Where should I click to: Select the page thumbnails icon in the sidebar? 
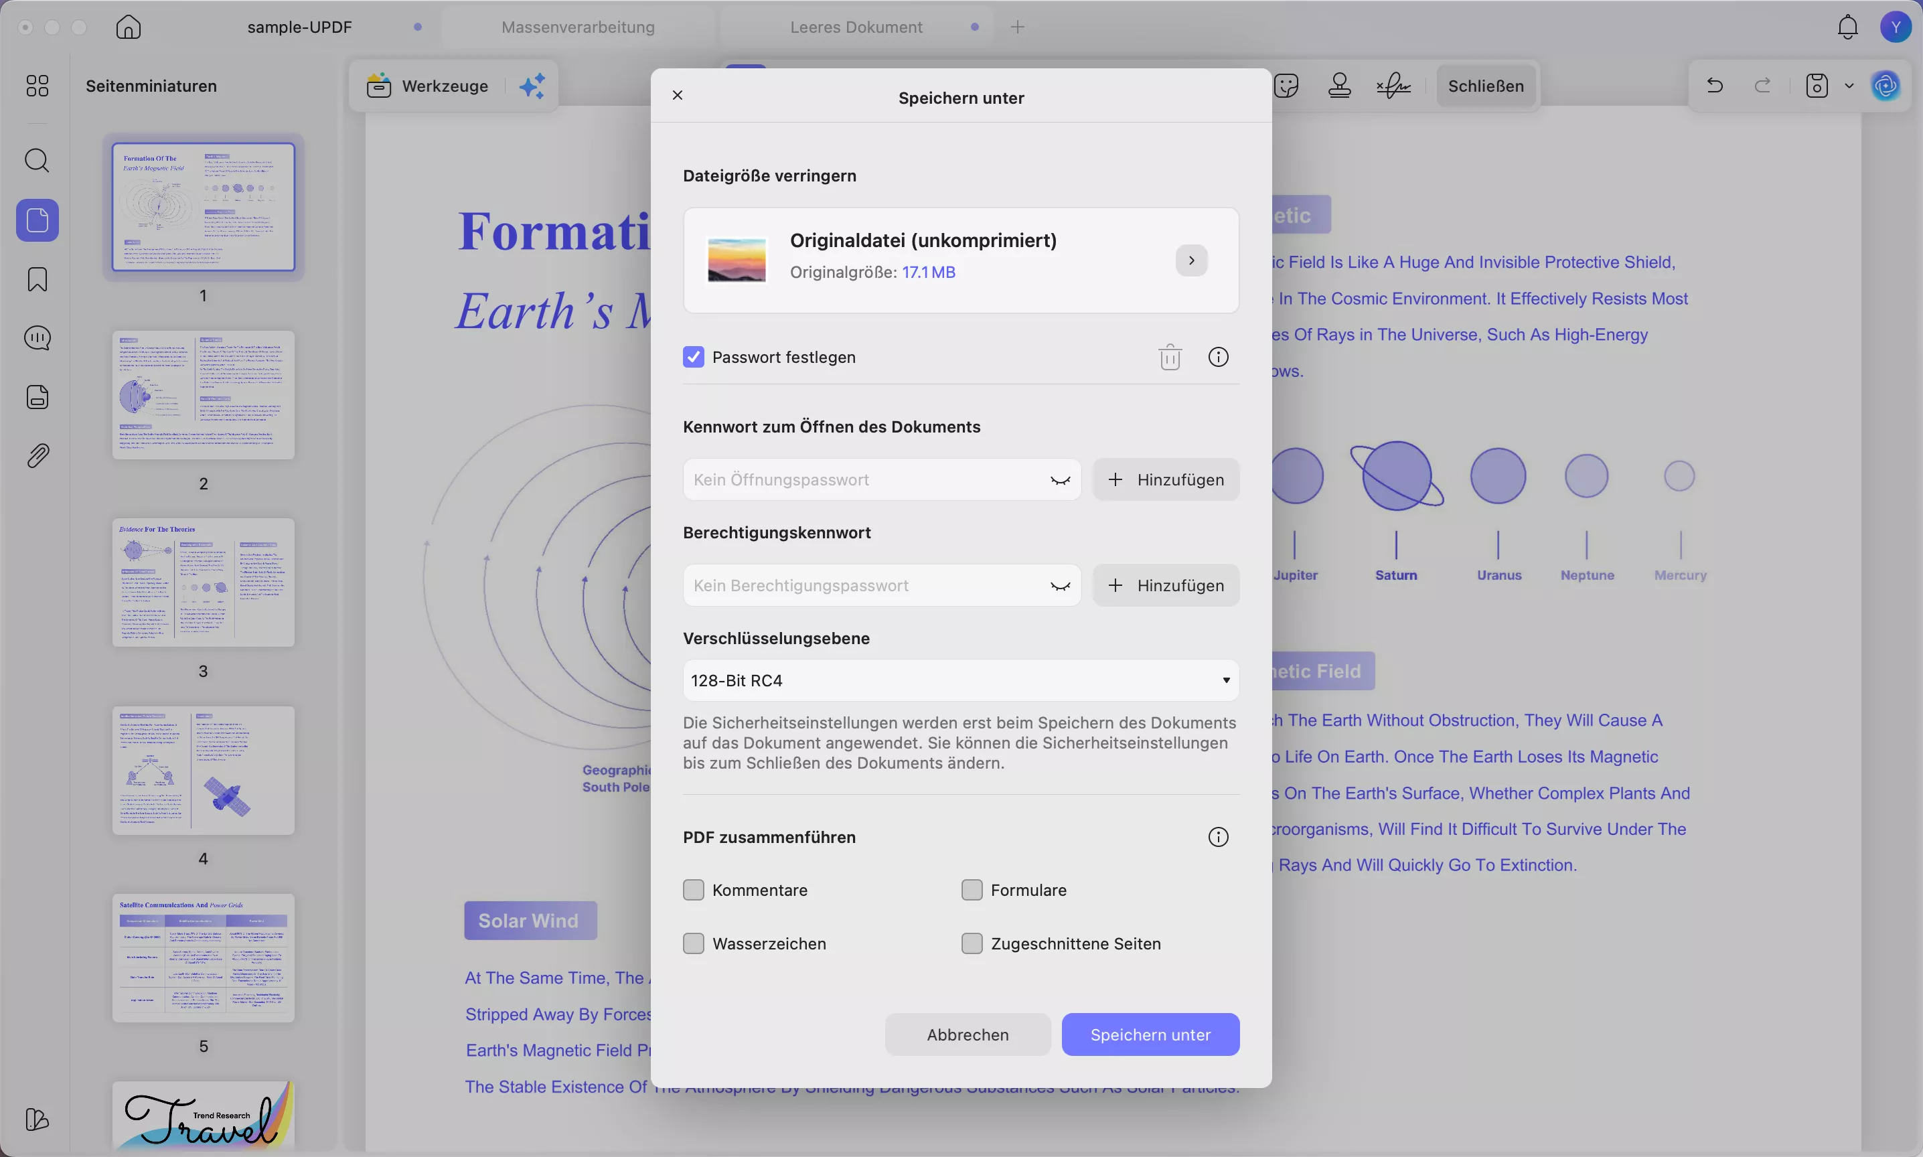click(x=37, y=221)
